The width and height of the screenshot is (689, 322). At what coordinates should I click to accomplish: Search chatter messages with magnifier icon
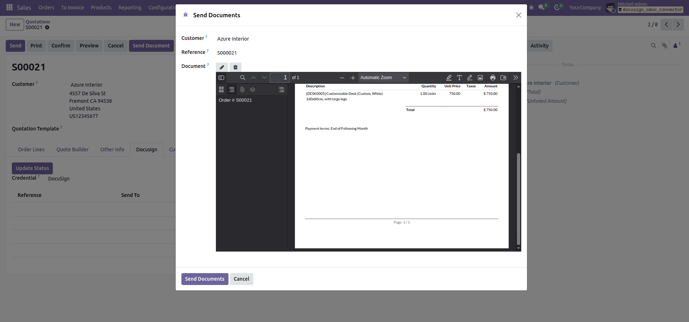[x=653, y=46]
